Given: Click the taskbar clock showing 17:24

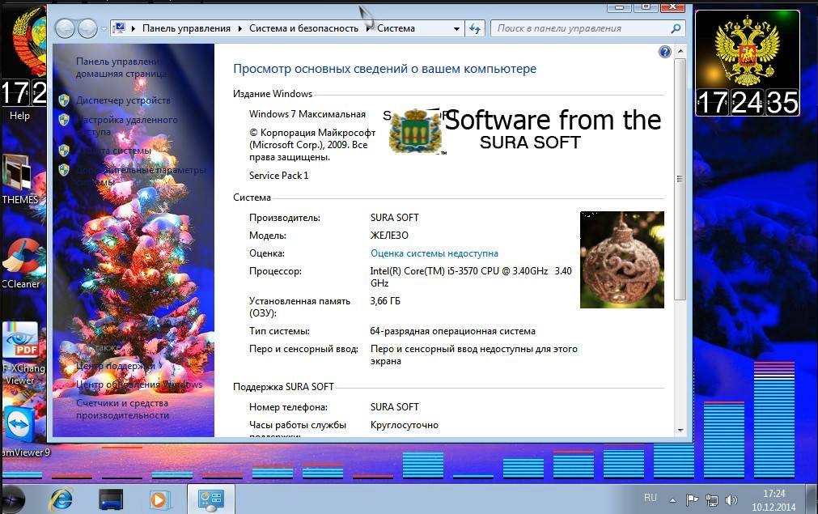Looking at the screenshot, I should [x=773, y=500].
